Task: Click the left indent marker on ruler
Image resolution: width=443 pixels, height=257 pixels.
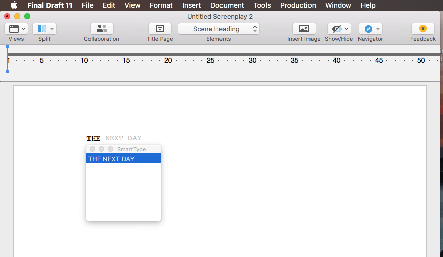Action: click(x=8, y=59)
